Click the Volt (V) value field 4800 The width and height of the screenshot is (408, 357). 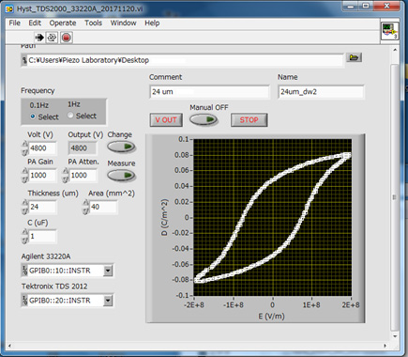tap(42, 148)
